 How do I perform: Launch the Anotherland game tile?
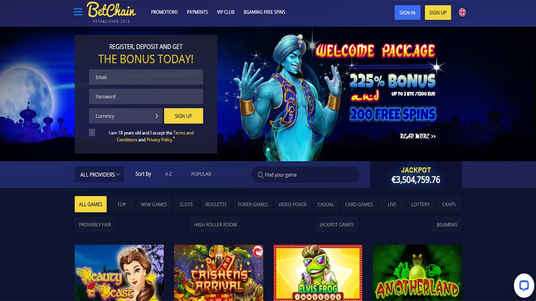(x=417, y=272)
